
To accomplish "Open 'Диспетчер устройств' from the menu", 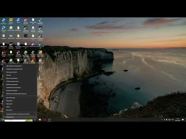I will [20, 78].
